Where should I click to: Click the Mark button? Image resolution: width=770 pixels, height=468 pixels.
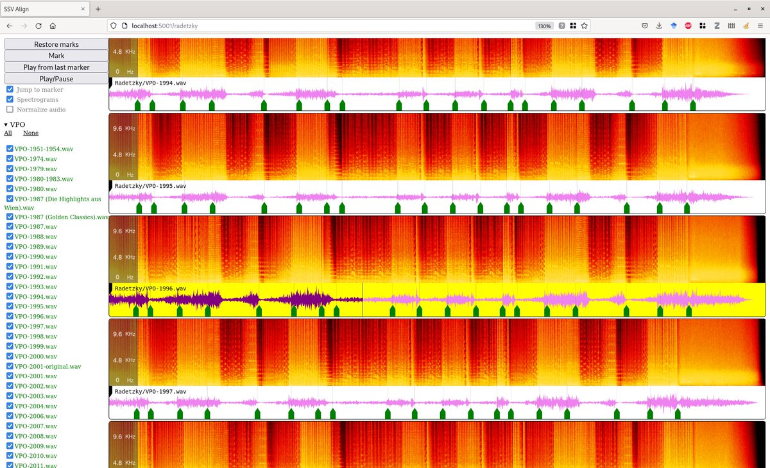tap(56, 56)
